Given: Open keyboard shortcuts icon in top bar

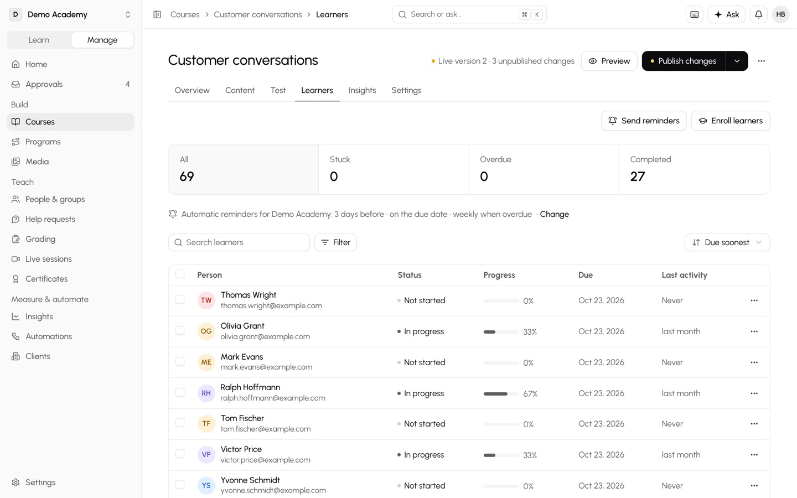Looking at the screenshot, I should tap(694, 14).
